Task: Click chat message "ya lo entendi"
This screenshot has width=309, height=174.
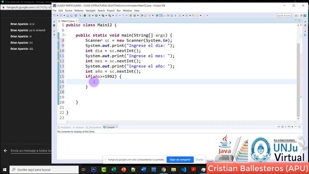Action: [37, 30]
